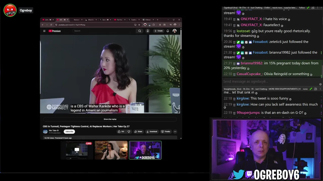The height and width of the screenshot is (181, 323).
Task: Click the YouTube search magnifier button
Action: [x=140, y=31]
